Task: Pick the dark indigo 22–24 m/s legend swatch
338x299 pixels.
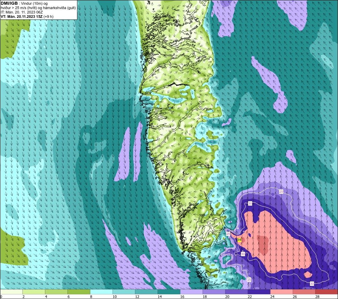Action: (259, 292)
